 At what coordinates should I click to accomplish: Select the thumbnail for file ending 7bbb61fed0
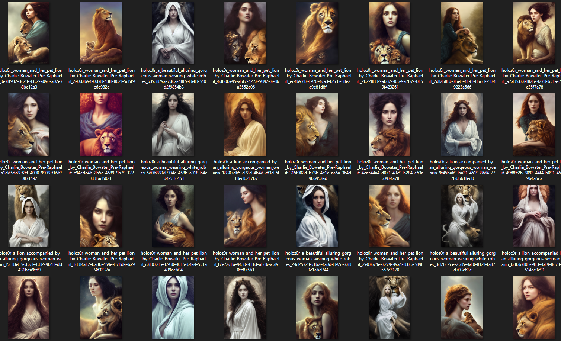pyautogui.click(x=462, y=125)
